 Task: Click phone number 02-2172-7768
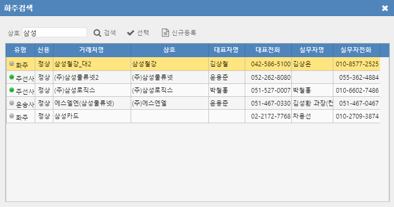coord(271,116)
